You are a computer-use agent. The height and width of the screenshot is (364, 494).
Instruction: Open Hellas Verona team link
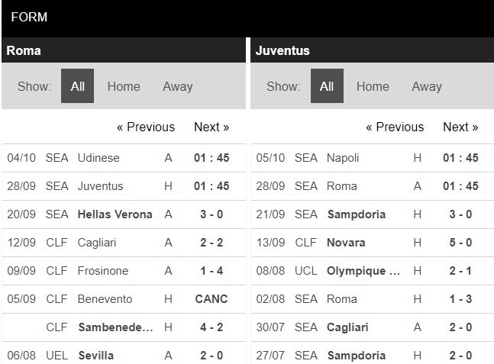click(115, 214)
